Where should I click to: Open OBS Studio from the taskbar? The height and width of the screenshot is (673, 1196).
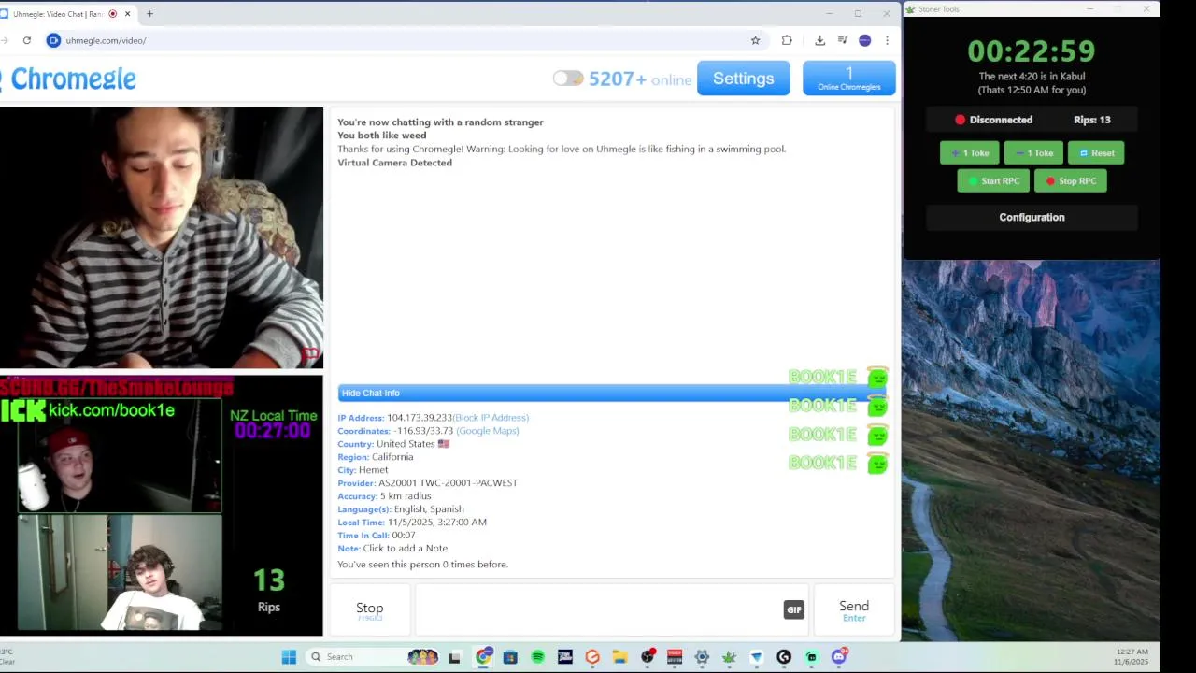(x=648, y=657)
